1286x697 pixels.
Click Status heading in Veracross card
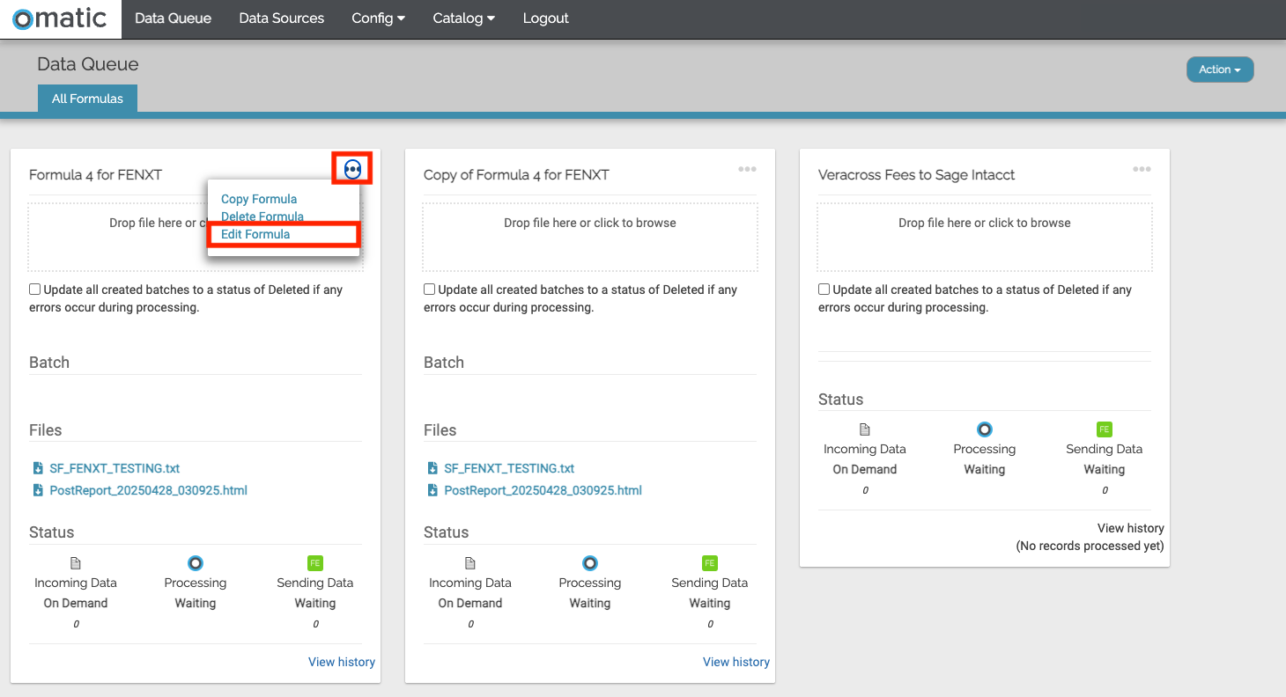click(x=841, y=400)
